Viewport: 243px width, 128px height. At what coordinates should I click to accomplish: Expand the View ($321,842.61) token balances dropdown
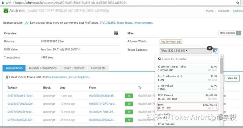(186, 51)
